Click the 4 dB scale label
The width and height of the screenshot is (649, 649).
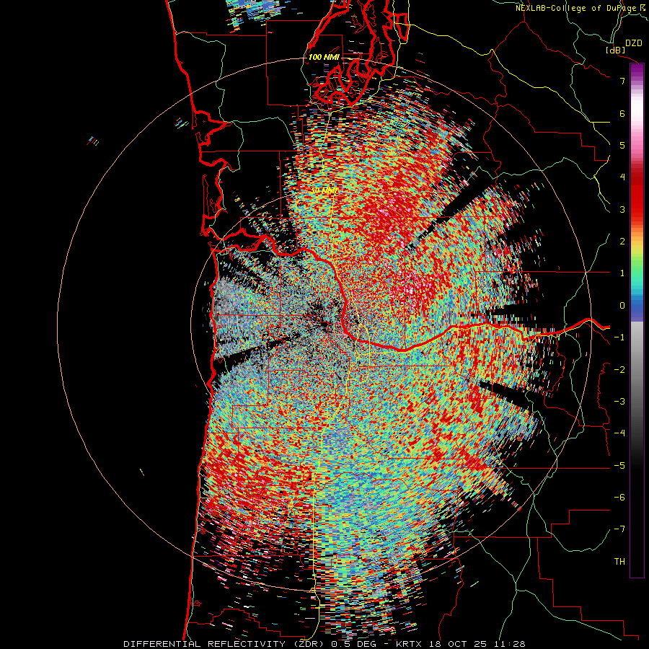622,177
